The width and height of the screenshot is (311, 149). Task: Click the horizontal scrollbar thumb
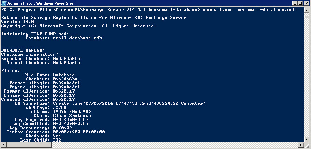point(29,145)
